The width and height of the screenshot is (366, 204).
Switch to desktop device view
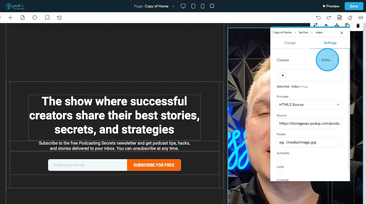[183, 6]
